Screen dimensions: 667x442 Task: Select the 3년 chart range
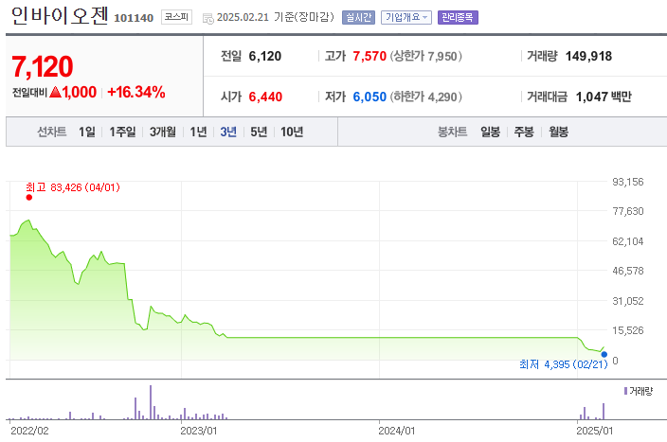pos(228,132)
